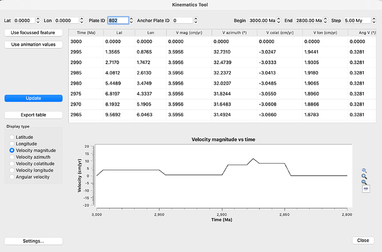Click the blue Update button
Viewport: 382px width, 252px height.
click(x=33, y=98)
